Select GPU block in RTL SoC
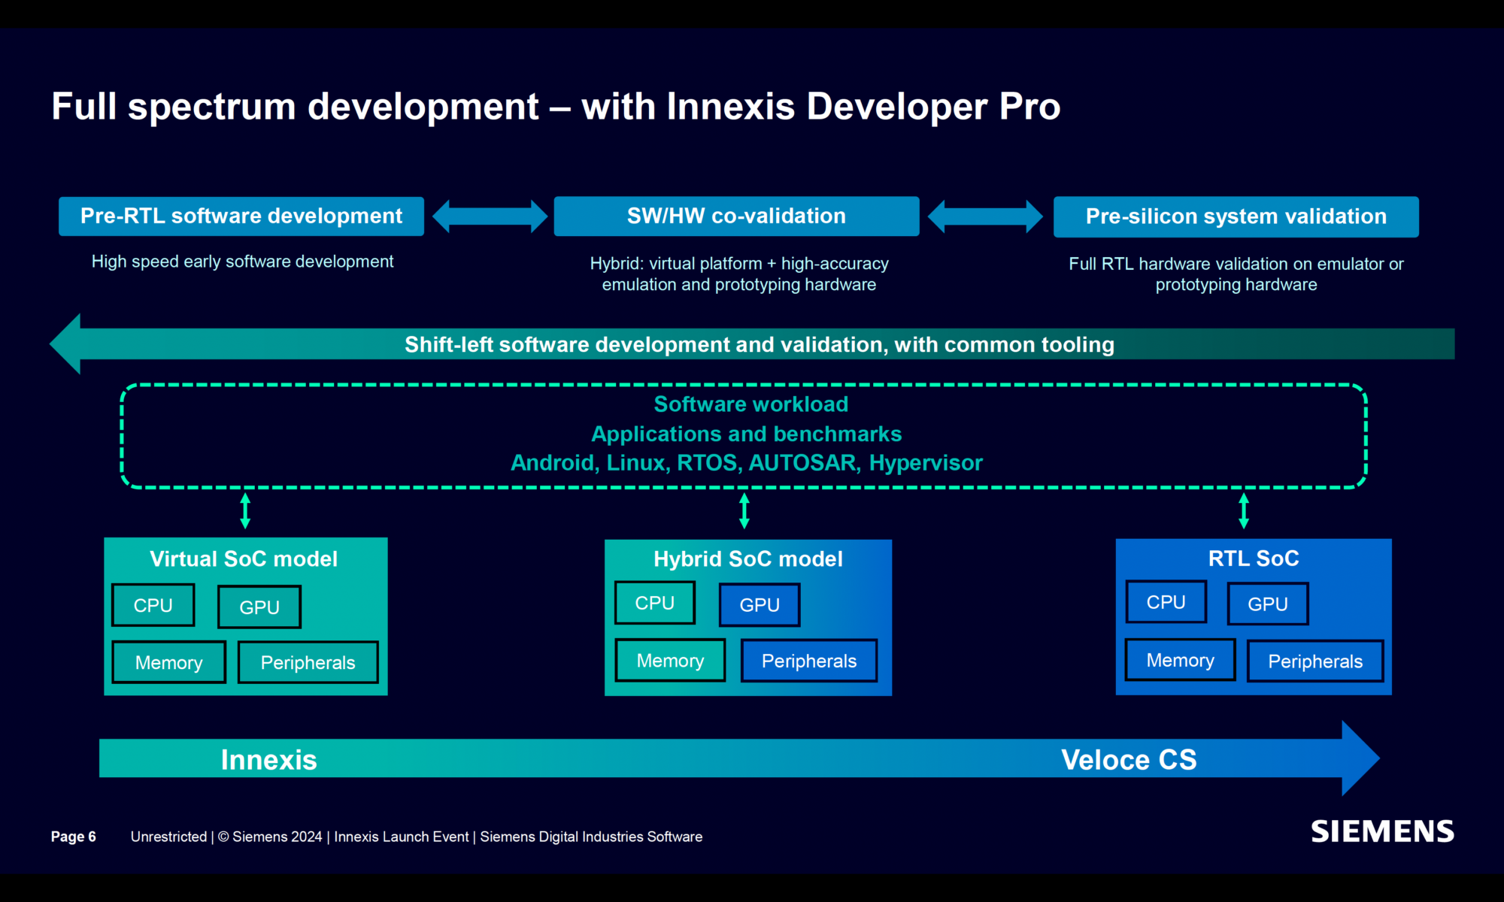This screenshot has height=902, width=1504. point(1268,604)
